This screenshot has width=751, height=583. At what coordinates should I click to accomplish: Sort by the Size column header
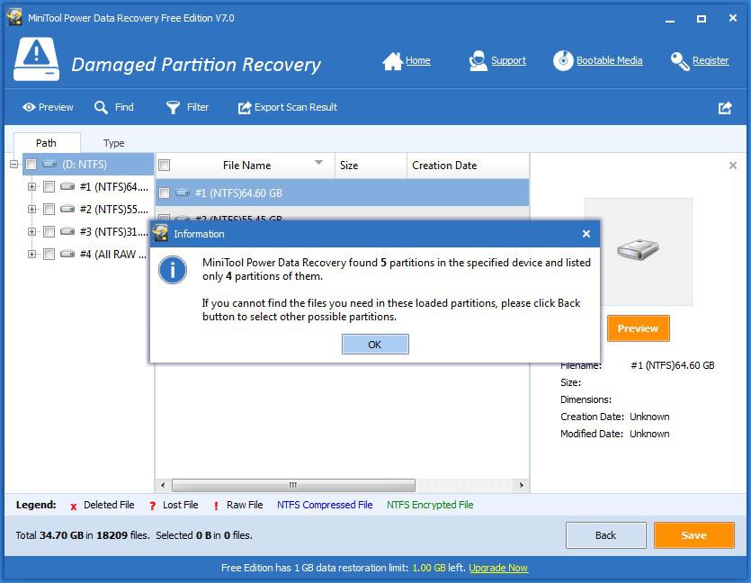tap(371, 166)
